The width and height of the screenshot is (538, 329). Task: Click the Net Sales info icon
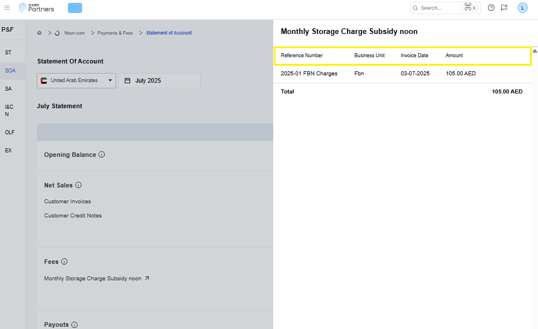coord(79,185)
